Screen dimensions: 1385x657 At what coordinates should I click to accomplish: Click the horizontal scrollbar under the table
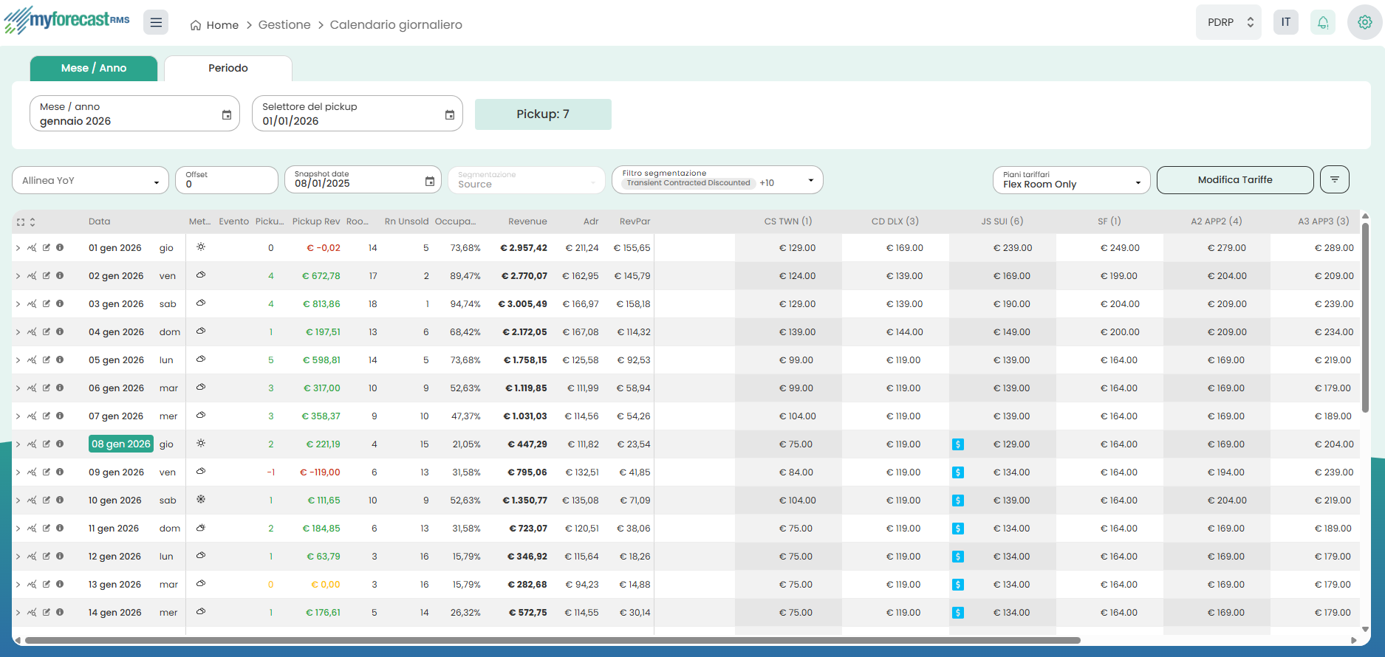click(553, 640)
